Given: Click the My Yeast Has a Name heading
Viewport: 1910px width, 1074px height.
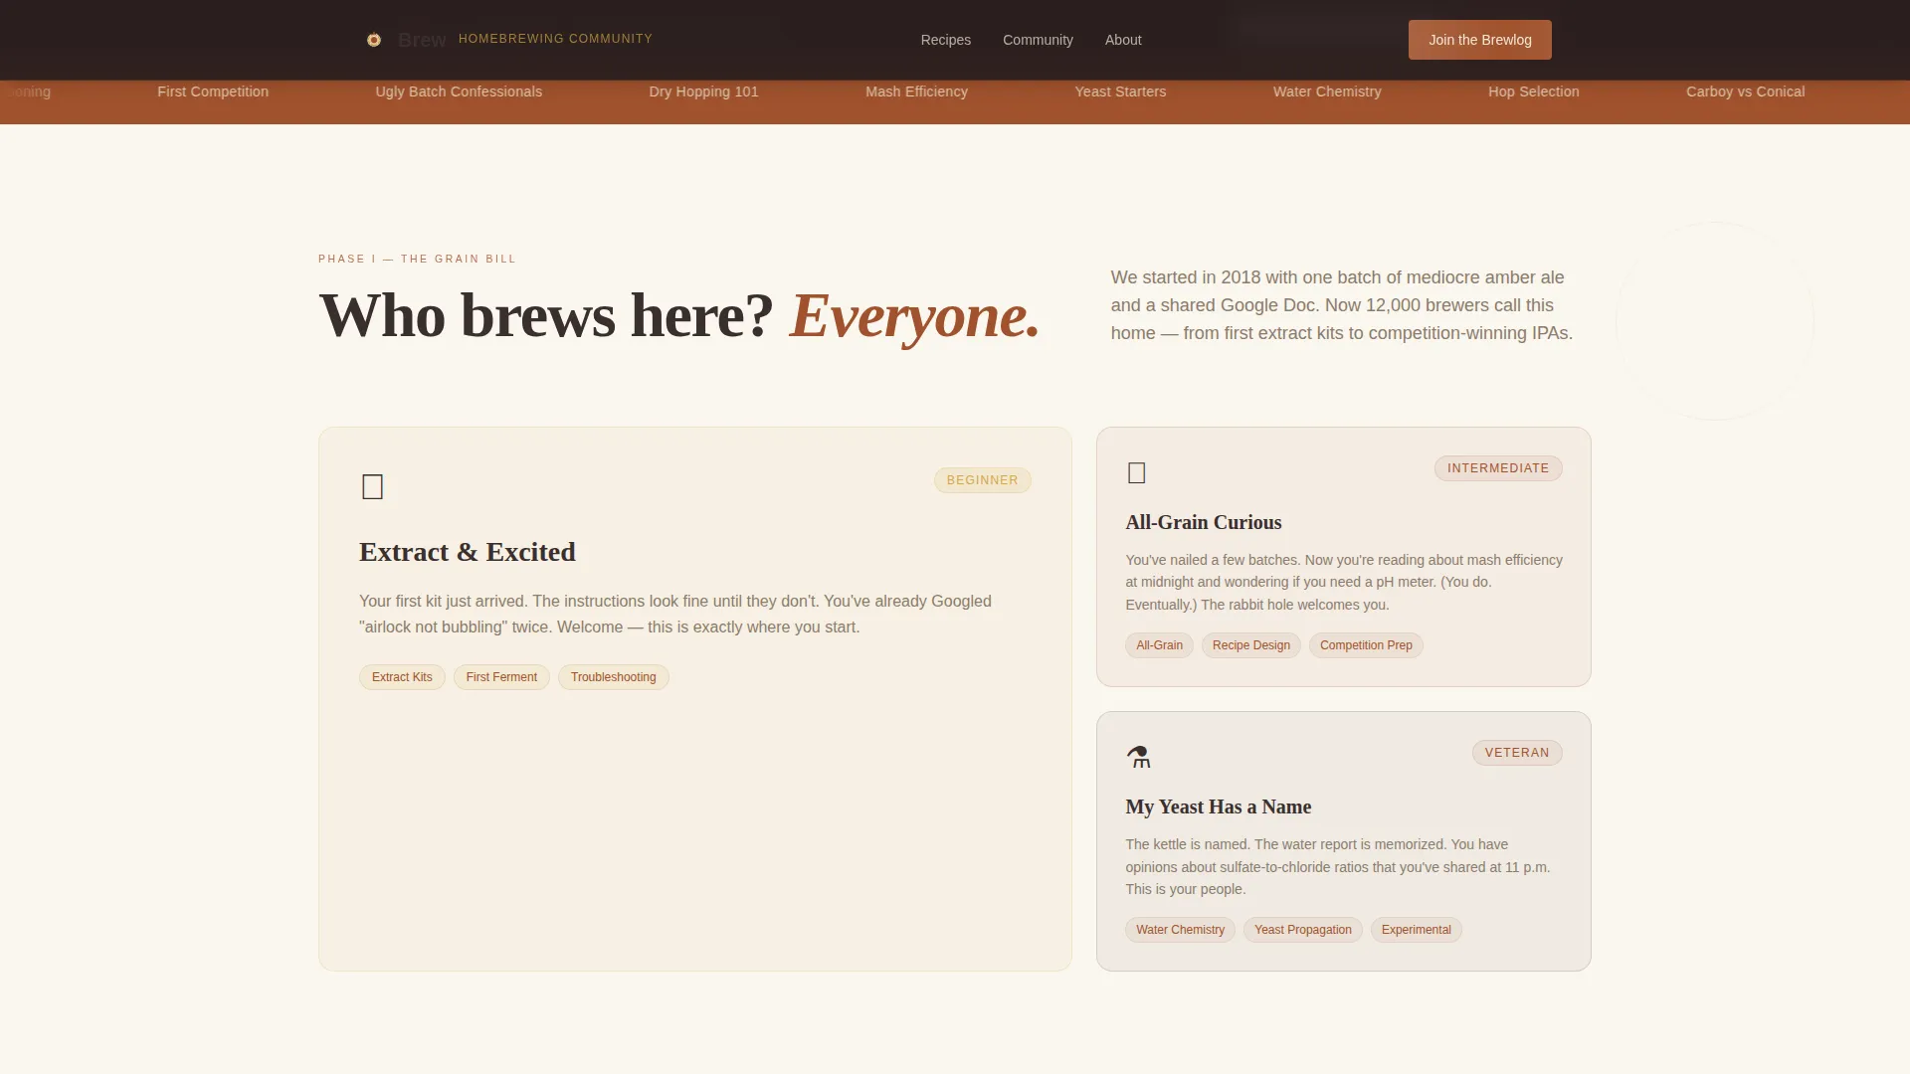Looking at the screenshot, I should click(x=1218, y=806).
